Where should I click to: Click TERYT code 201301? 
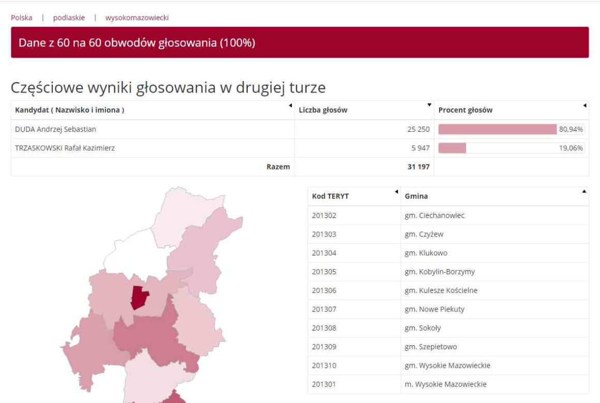[324, 384]
